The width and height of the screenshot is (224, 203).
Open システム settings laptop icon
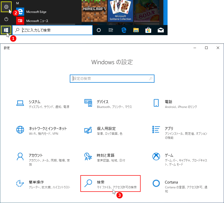click(20, 103)
